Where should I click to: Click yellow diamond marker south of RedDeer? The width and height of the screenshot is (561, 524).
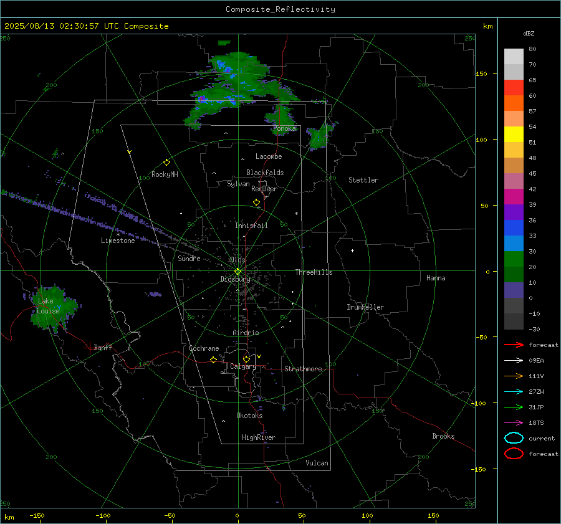[256, 202]
